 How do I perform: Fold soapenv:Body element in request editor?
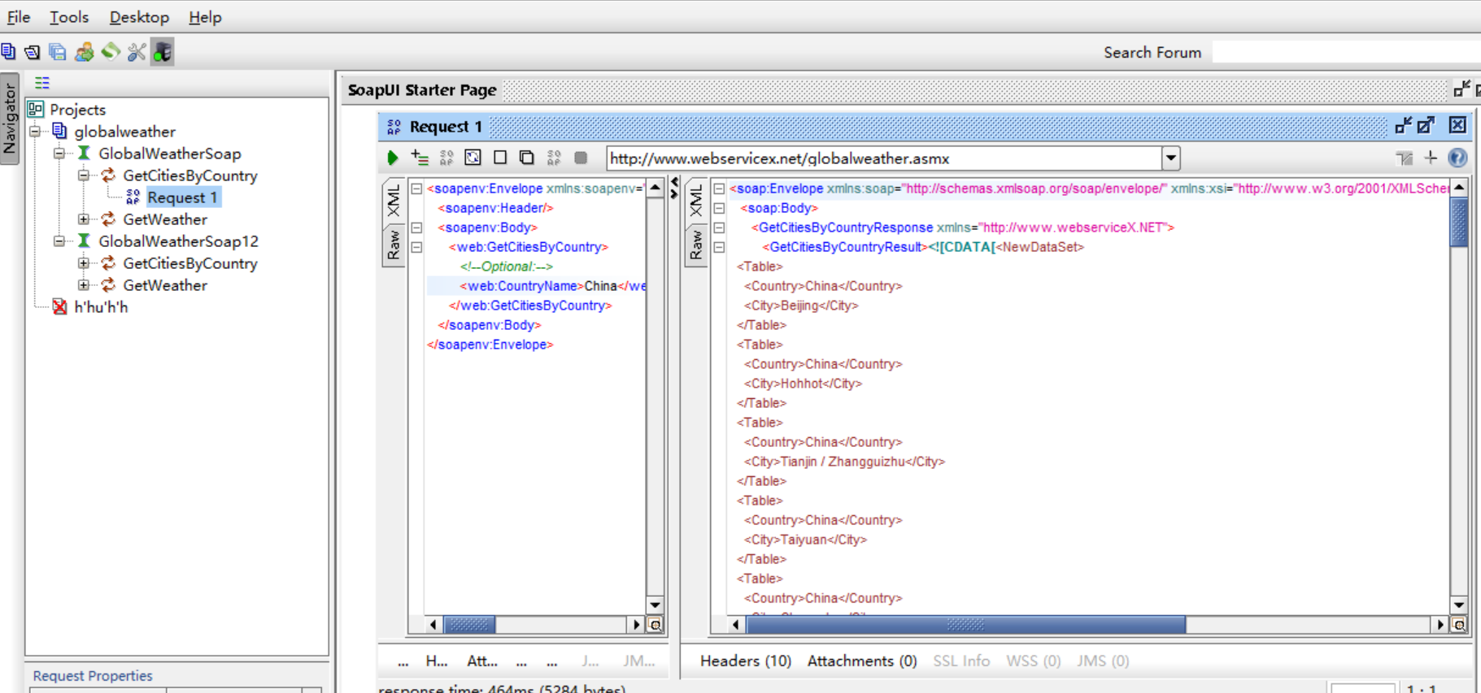pyautogui.click(x=416, y=227)
